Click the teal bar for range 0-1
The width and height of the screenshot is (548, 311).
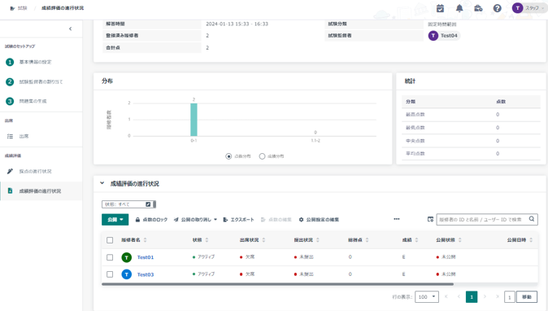point(194,120)
